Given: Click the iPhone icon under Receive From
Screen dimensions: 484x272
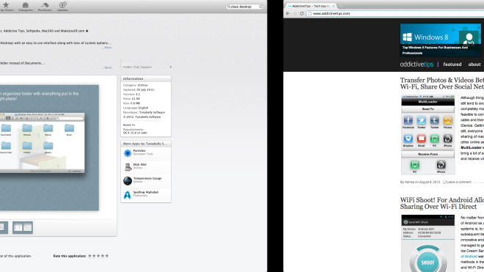Looking at the screenshot, I should click(x=441, y=165).
